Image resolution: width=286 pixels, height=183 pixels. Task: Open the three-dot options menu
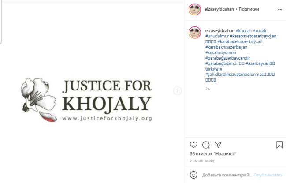(280, 10)
